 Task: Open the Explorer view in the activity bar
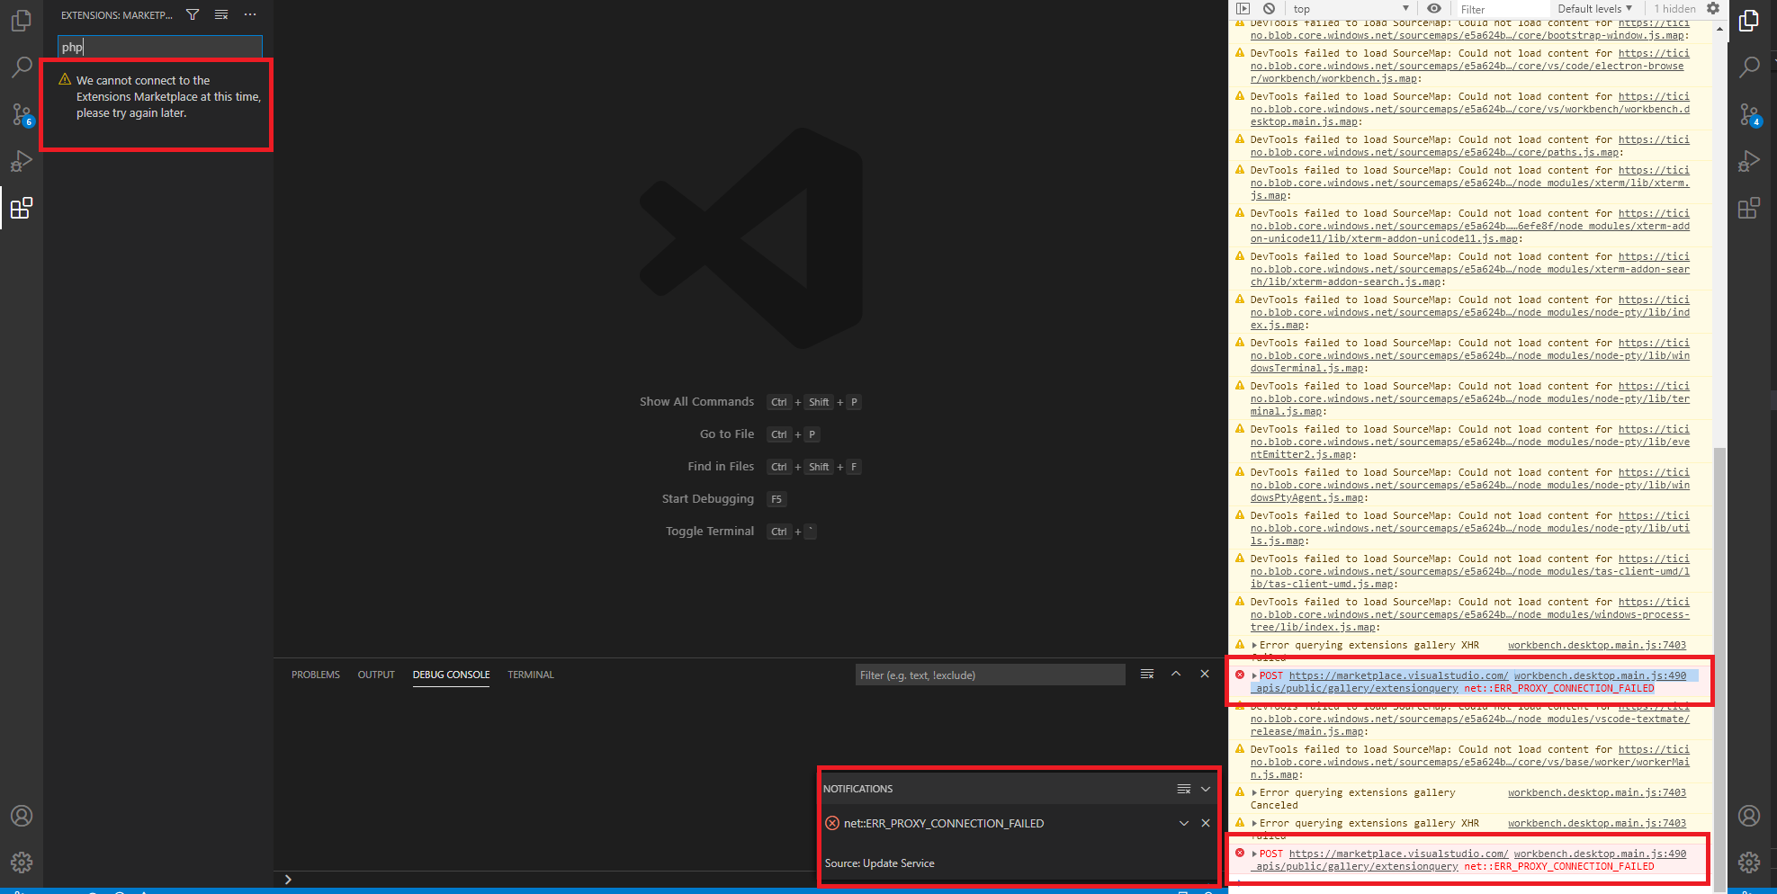[x=22, y=20]
